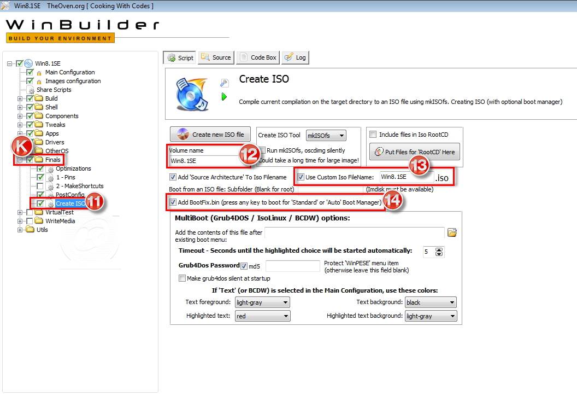577x396 pixels.
Task: Expand the Components folder node
Action: coord(20,117)
